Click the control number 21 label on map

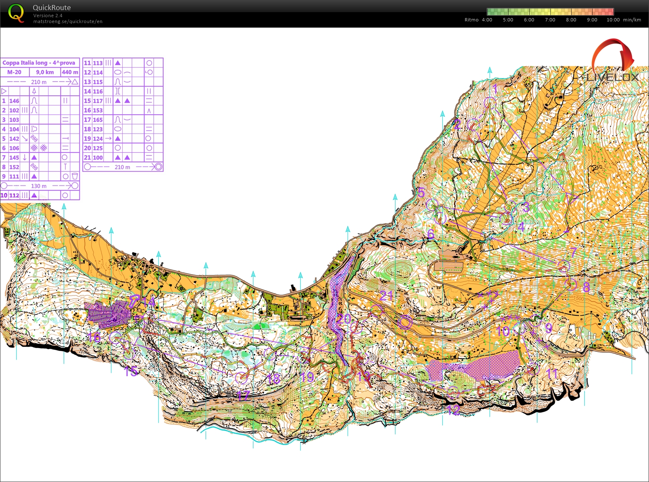[387, 296]
